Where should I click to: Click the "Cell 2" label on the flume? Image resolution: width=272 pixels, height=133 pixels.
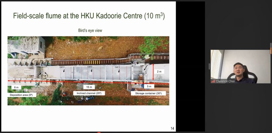(90, 67)
